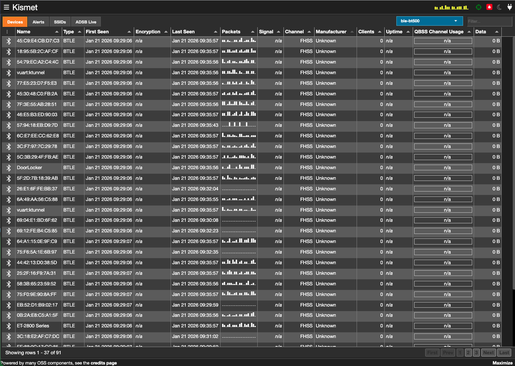515x366 pixels.
Task: Open alerts via the red bell icon
Action: tap(489, 7)
